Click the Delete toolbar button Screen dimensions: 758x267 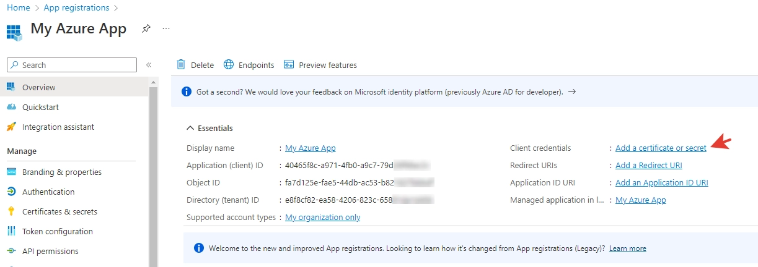point(195,65)
